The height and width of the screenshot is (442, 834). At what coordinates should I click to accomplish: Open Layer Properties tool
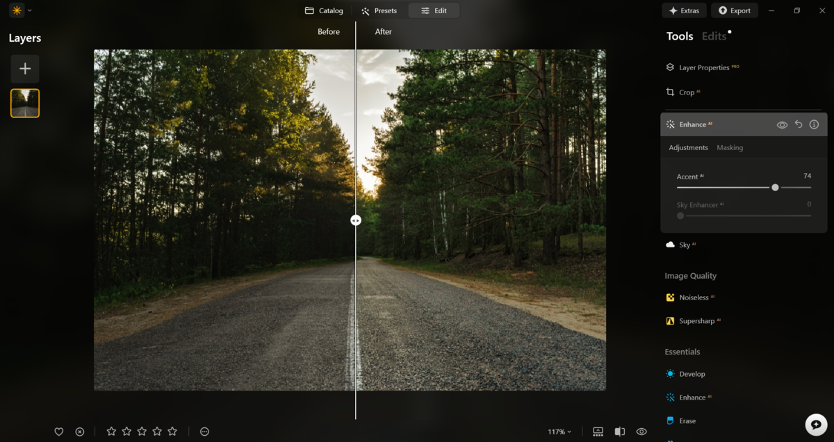coord(702,67)
